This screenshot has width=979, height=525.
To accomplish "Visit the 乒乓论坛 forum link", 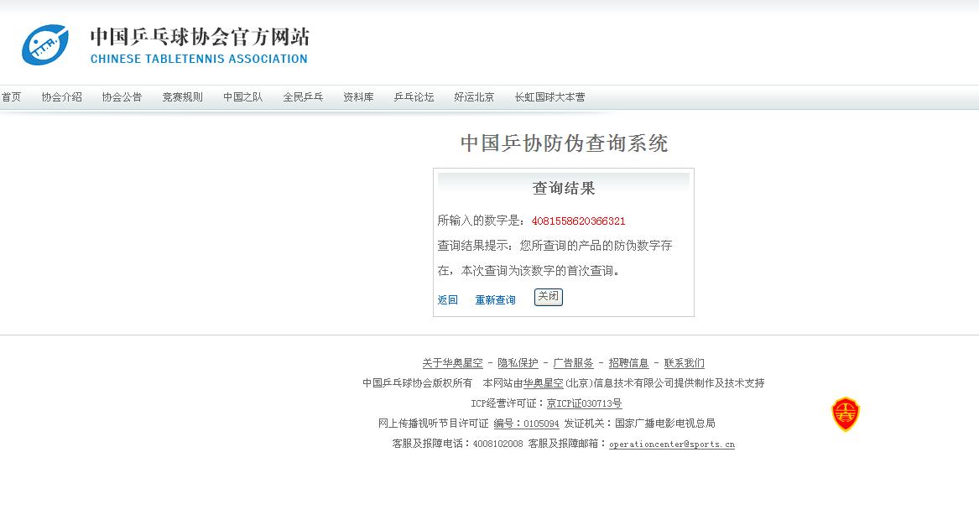I will pyautogui.click(x=414, y=97).
